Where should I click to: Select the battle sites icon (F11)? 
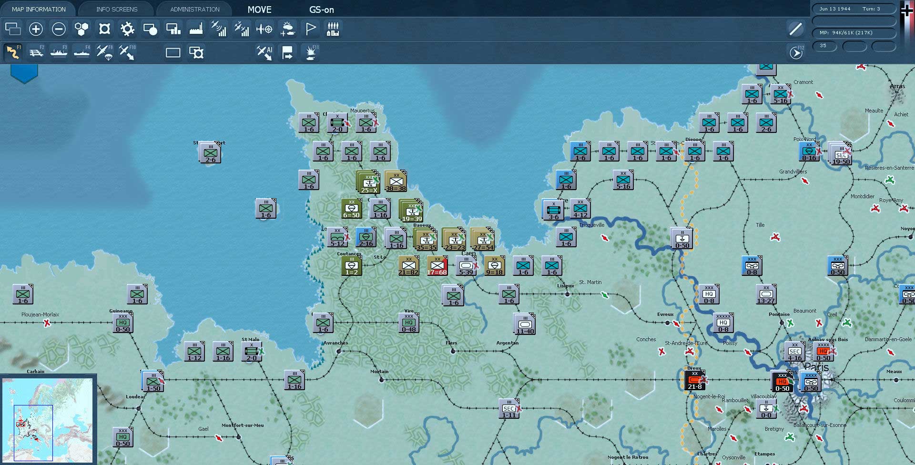click(311, 52)
